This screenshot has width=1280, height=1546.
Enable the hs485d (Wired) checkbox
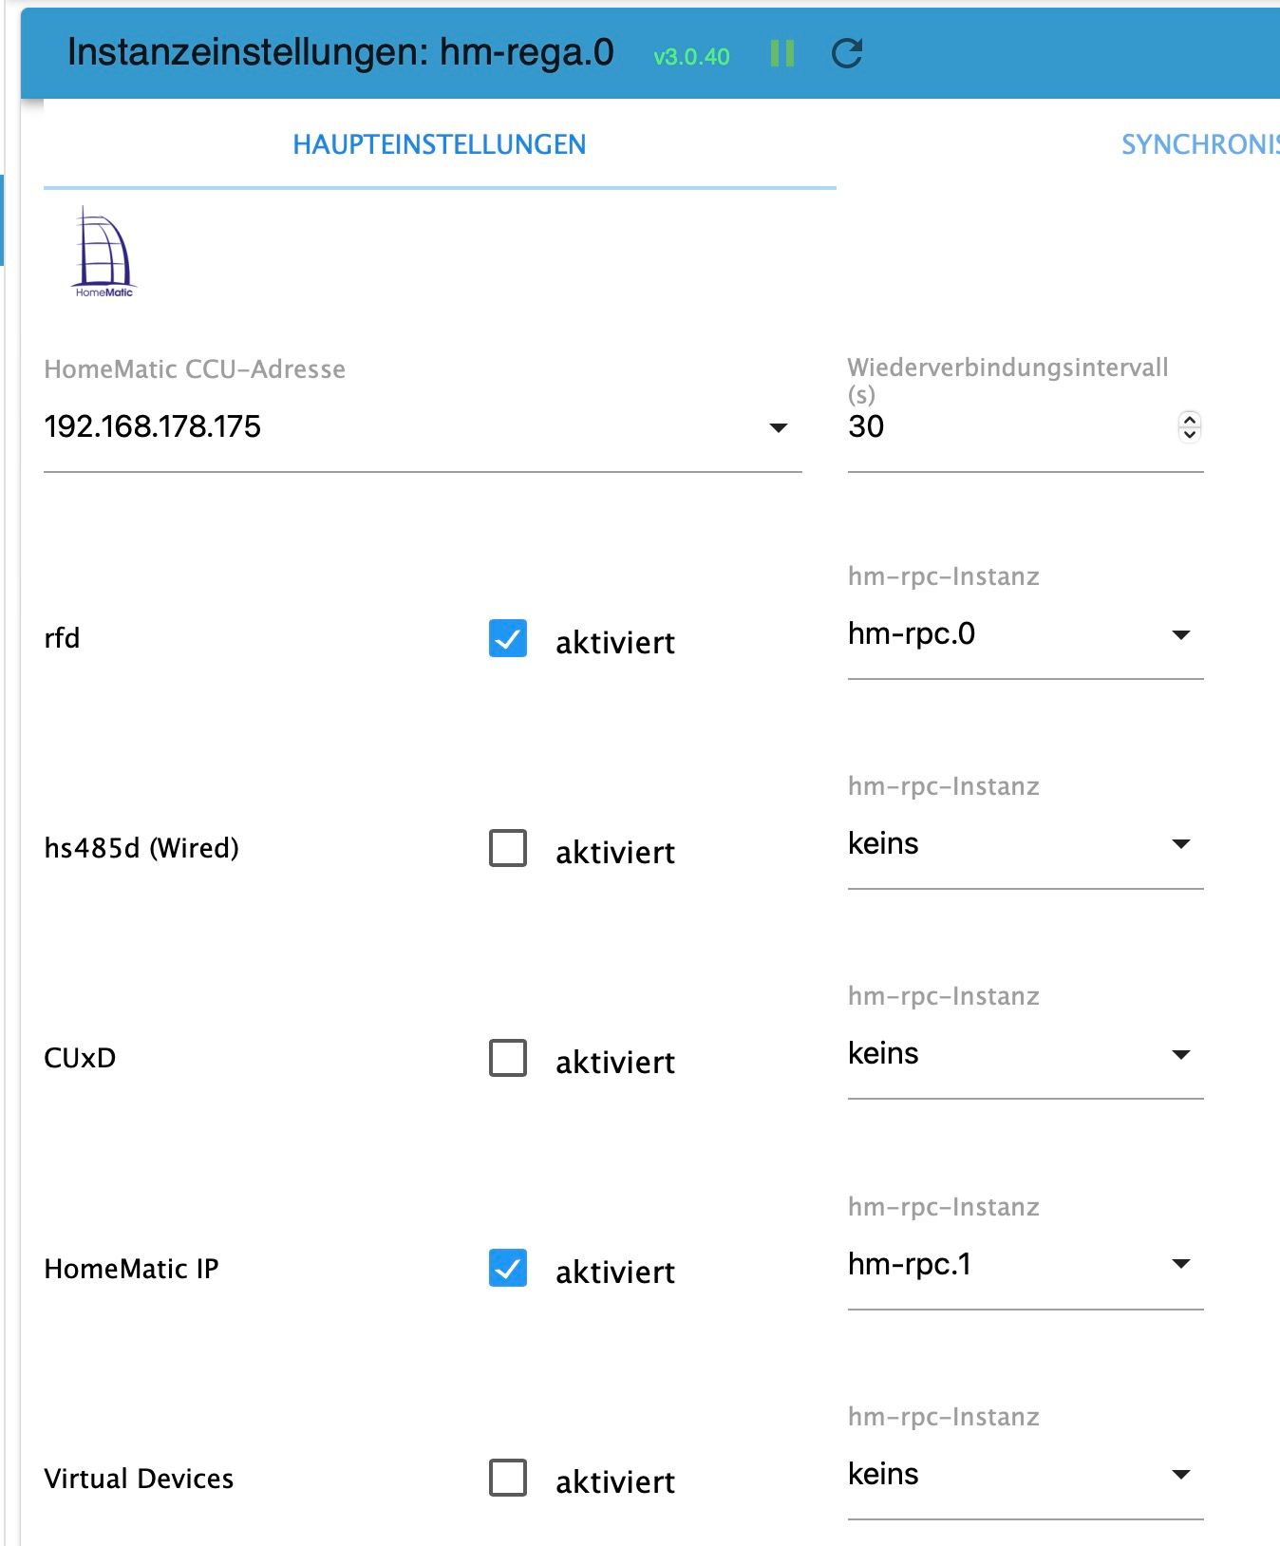508,849
